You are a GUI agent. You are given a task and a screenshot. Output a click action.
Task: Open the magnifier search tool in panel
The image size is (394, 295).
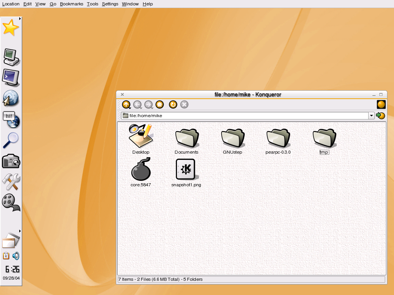click(x=11, y=141)
